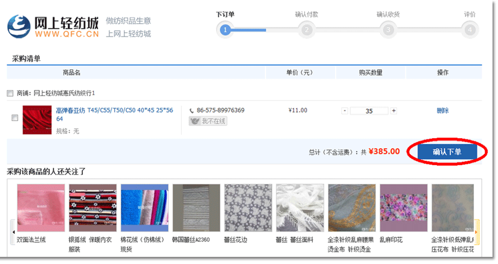Image resolution: width=498 pixels, height=264 pixels.
Task: Open the 乱麻印花 floral fabric thumbnail
Action: coord(403,207)
